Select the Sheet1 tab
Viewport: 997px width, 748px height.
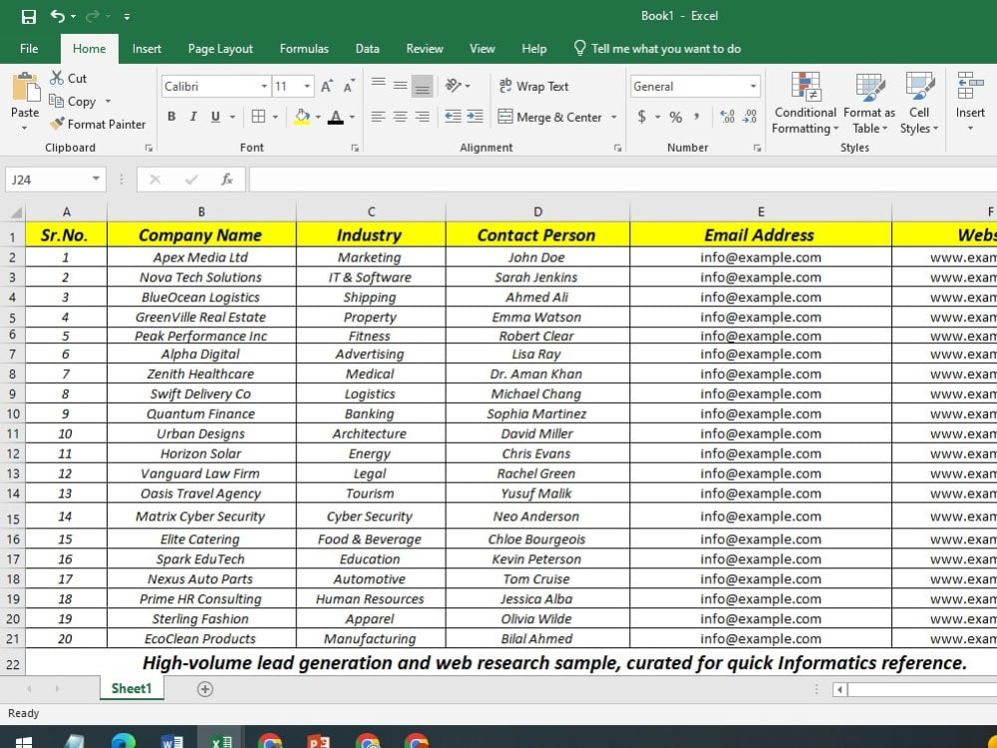pos(132,688)
